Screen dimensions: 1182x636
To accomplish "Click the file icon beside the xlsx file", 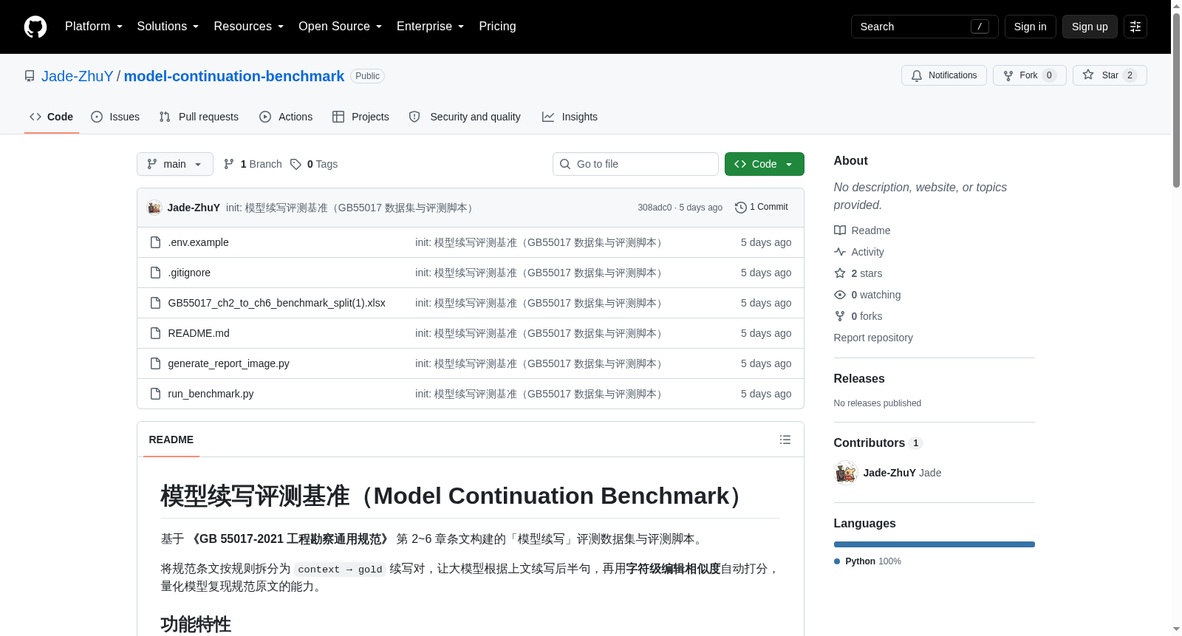I will [155, 303].
